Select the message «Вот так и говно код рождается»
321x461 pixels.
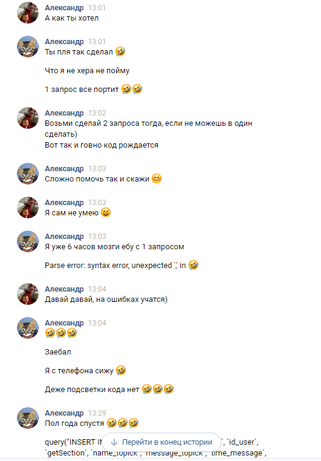tap(102, 145)
